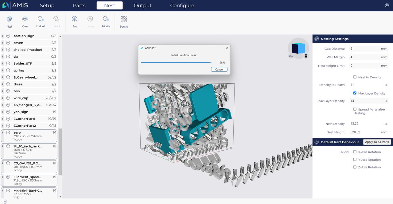Enable Spread Parts after Nesting

(x=355, y=109)
